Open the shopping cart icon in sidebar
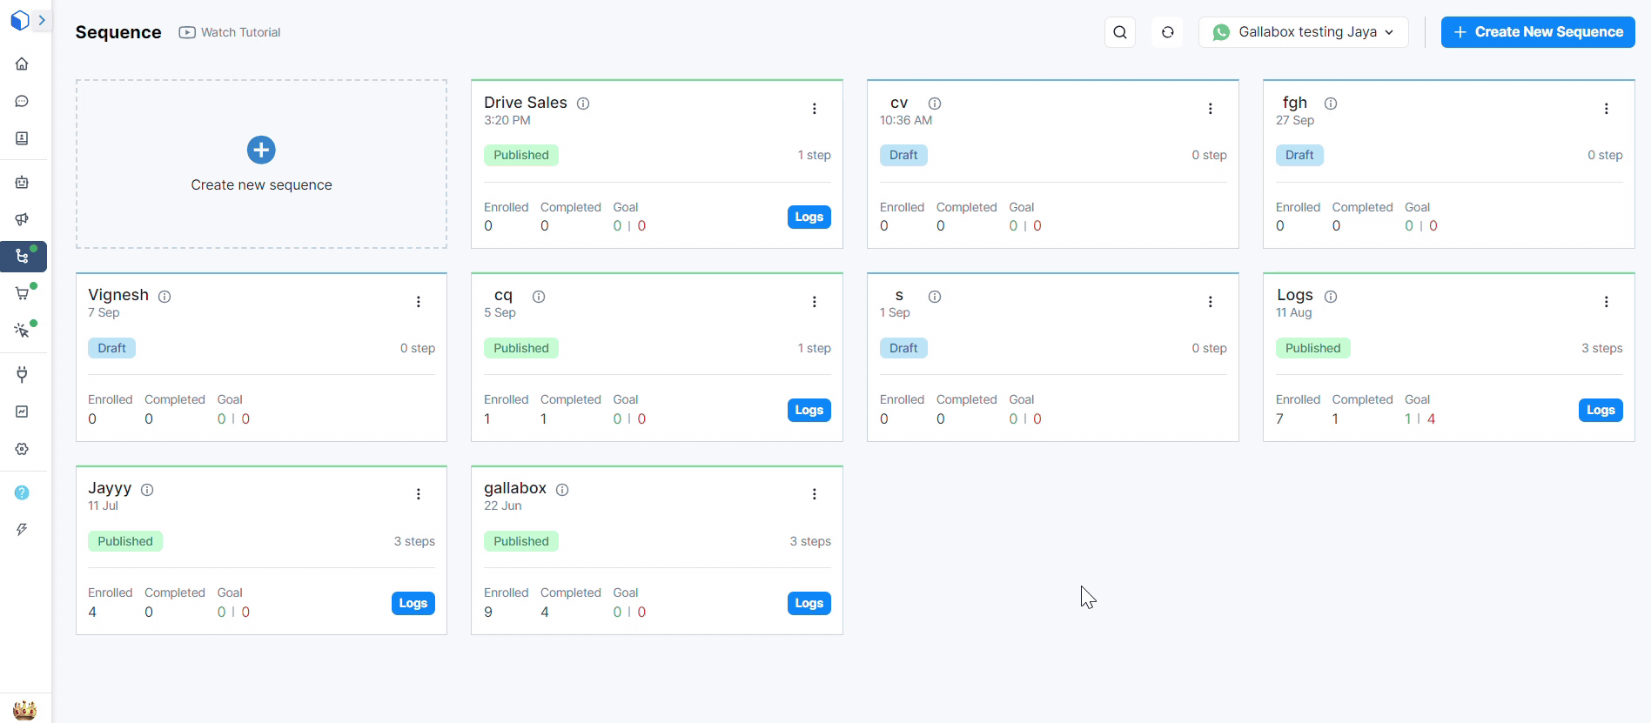1651x723 pixels. click(x=22, y=293)
